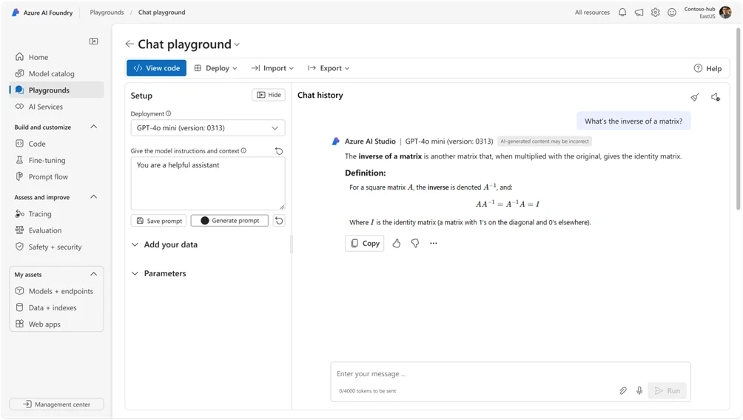The width and height of the screenshot is (743, 420).
Task: Select Playgrounds in sidebar
Action: (x=56, y=90)
